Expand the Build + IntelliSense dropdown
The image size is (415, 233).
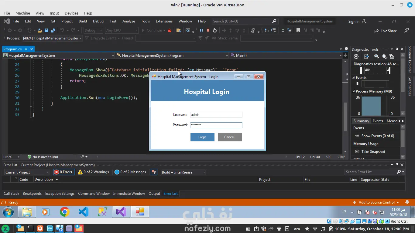(x=183, y=172)
